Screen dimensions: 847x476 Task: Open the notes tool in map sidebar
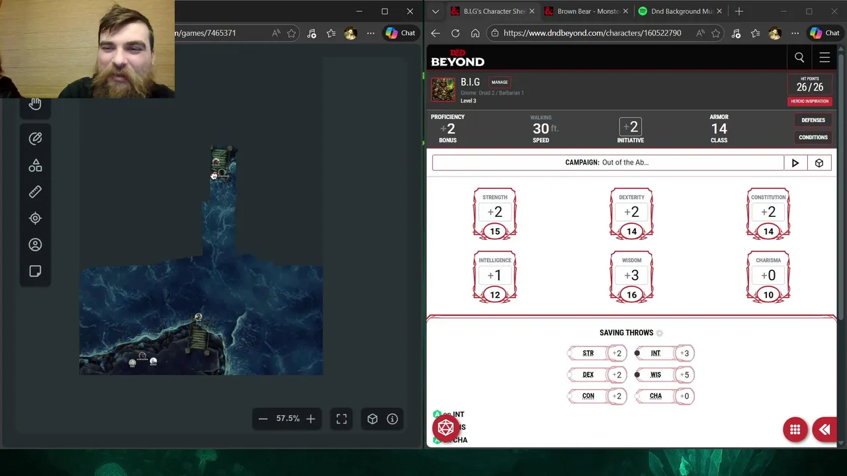[35, 271]
